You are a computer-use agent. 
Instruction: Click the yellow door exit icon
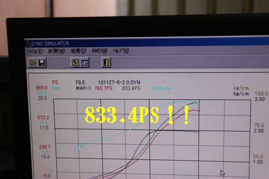106,62
